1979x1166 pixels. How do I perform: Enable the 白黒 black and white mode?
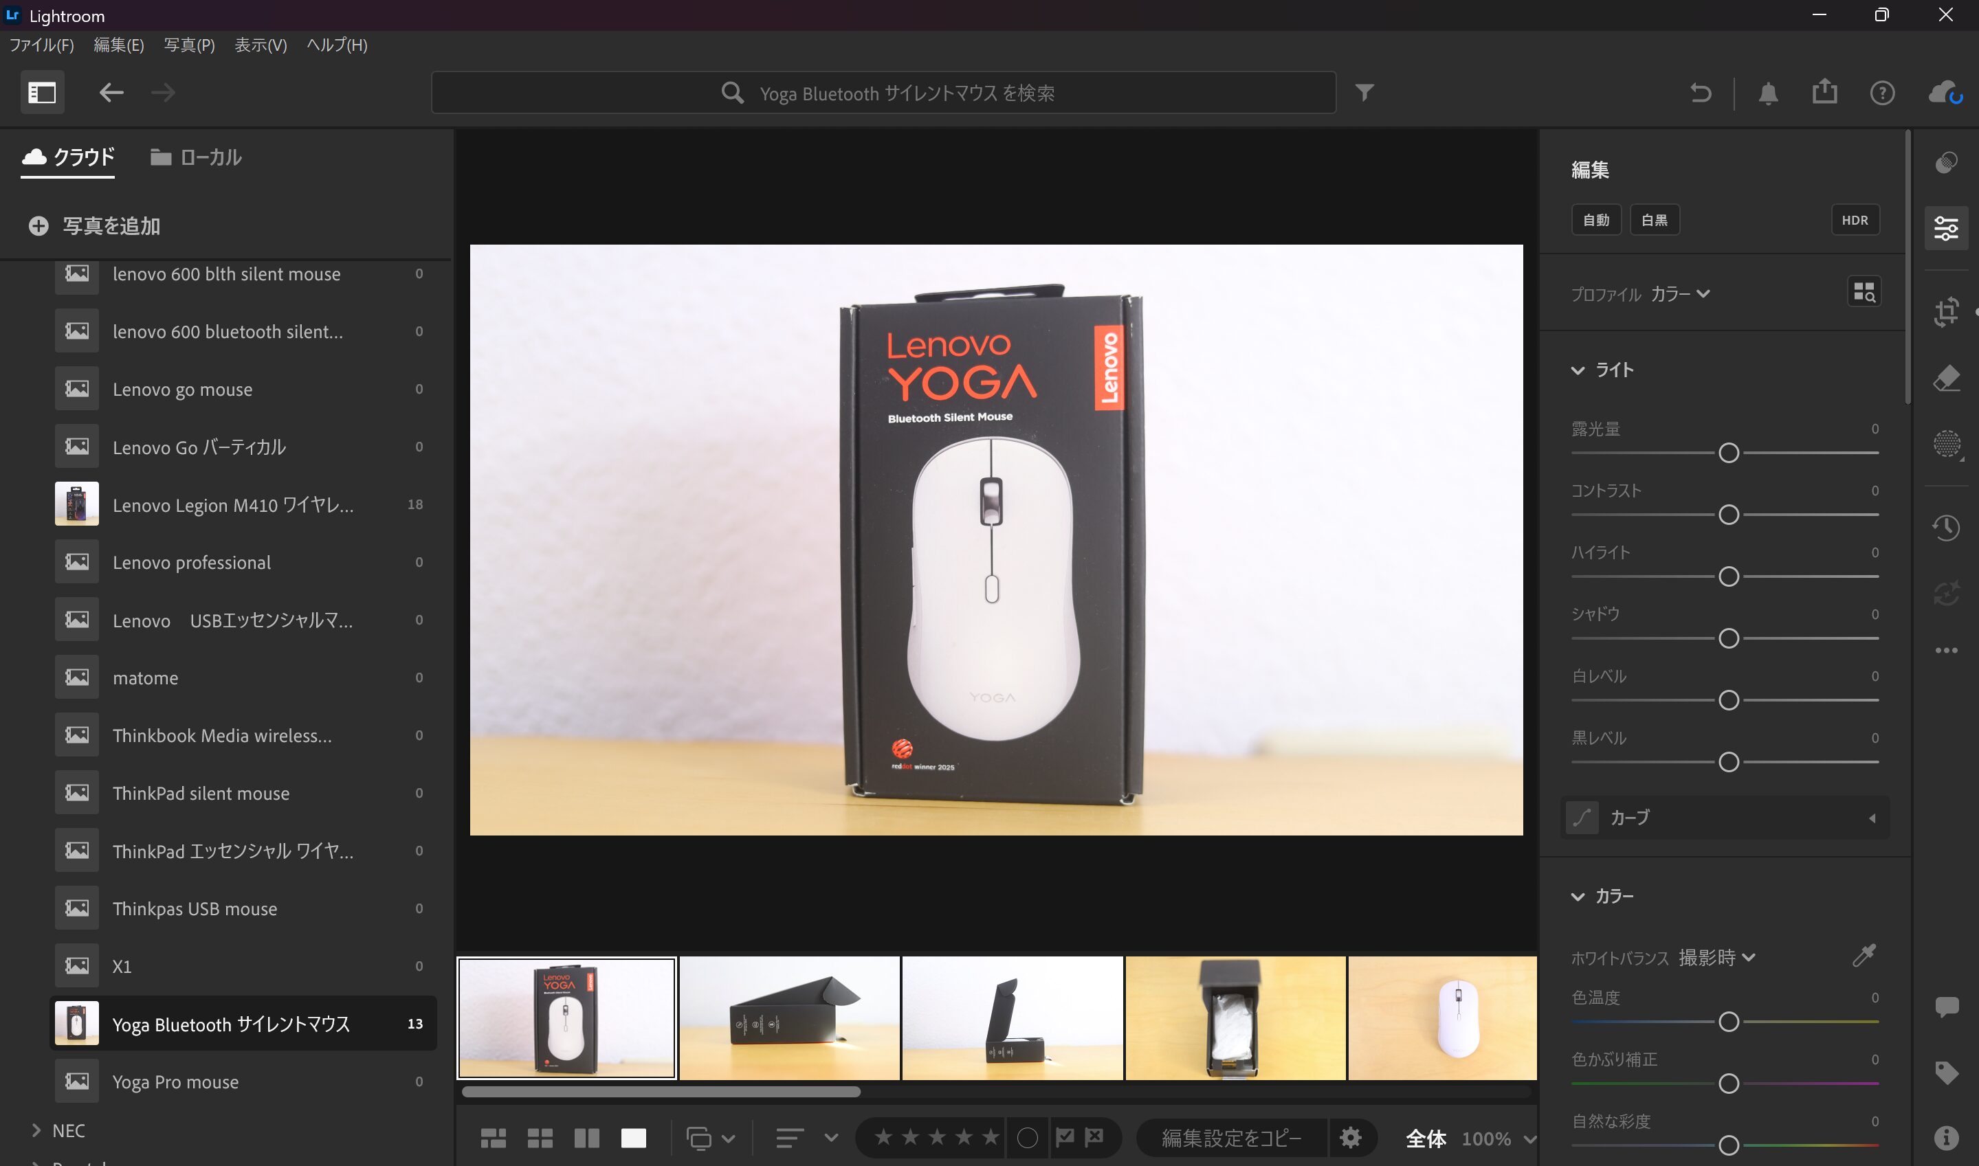(1655, 219)
